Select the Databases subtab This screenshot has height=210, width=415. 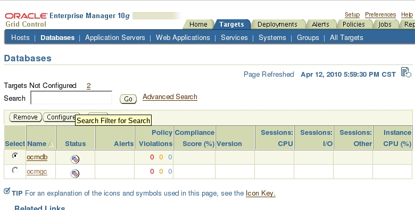[57, 38]
